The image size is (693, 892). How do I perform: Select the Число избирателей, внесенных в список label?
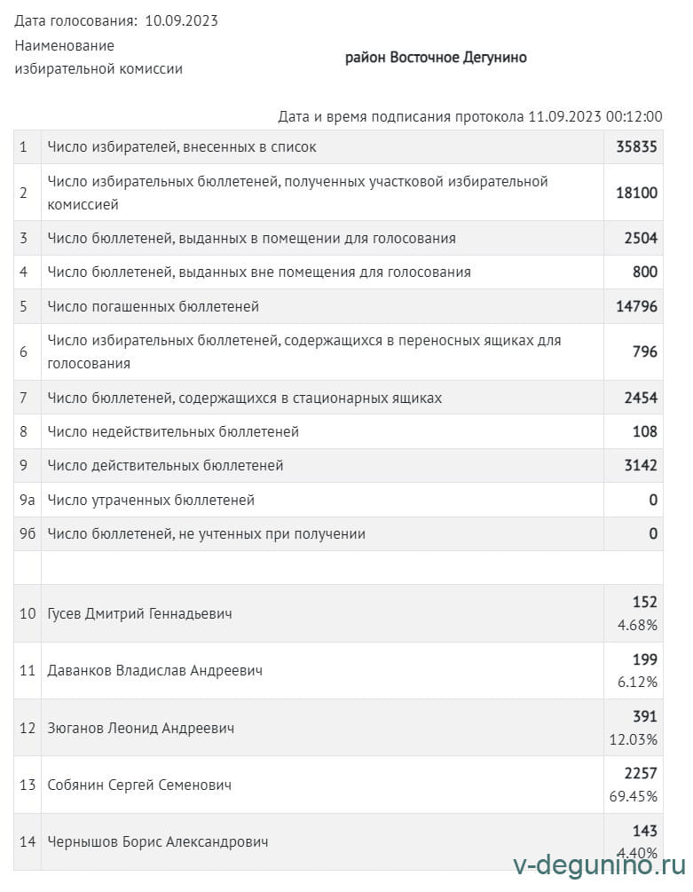pos(182,147)
